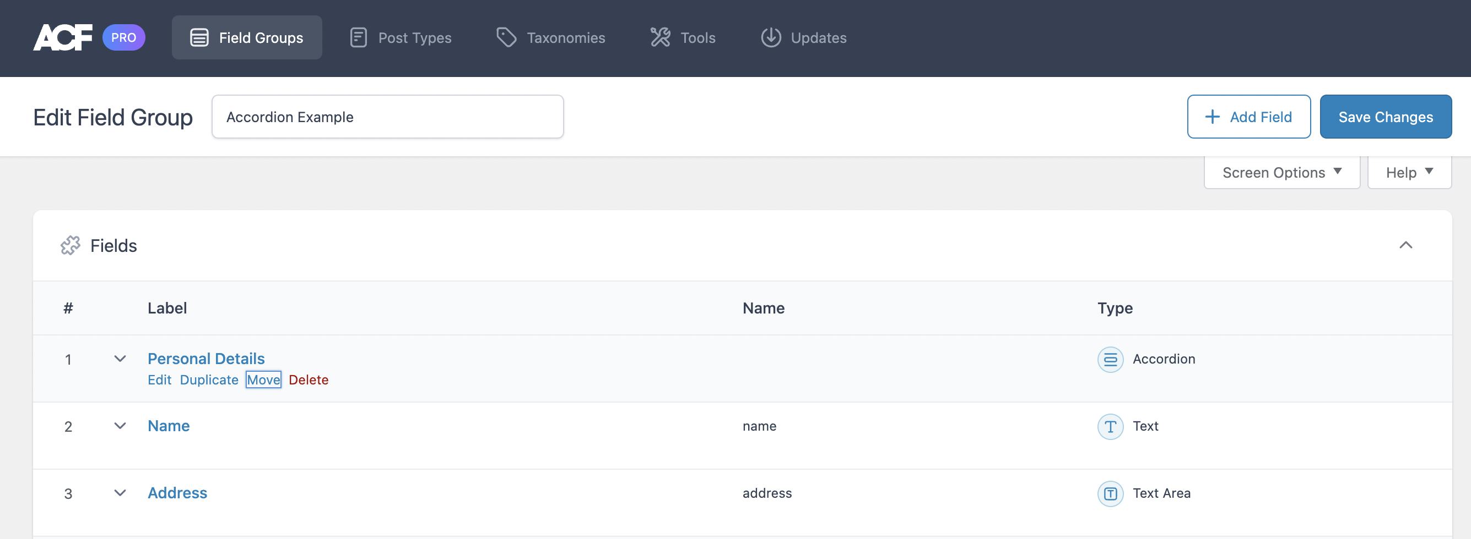Click the Text type icon
The height and width of the screenshot is (539, 1471).
(1110, 427)
